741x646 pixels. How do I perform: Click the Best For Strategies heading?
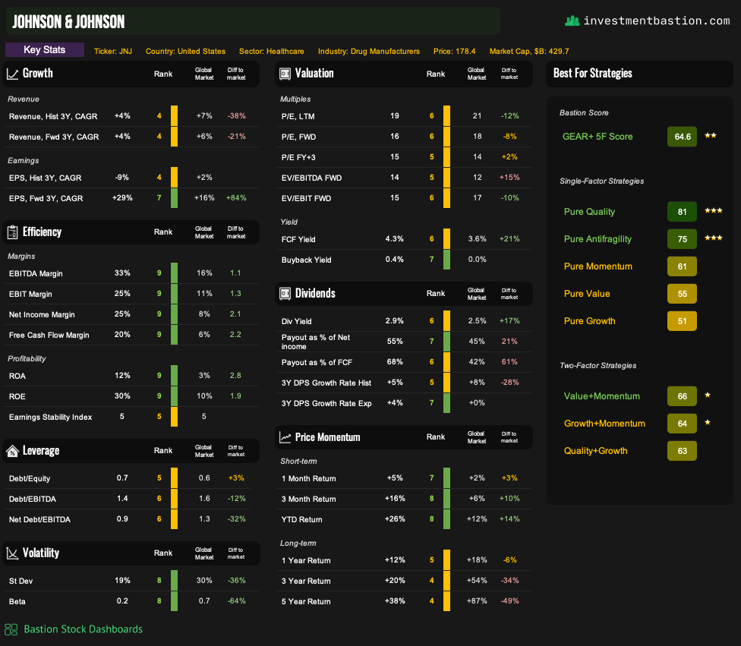click(593, 73)
